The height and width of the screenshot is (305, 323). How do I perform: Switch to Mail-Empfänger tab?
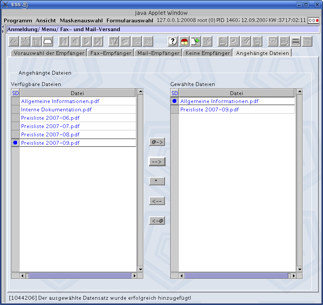(158, 53)
